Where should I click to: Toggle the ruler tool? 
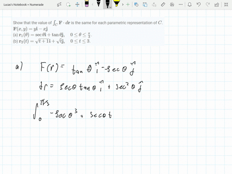[x=163, y=4]
